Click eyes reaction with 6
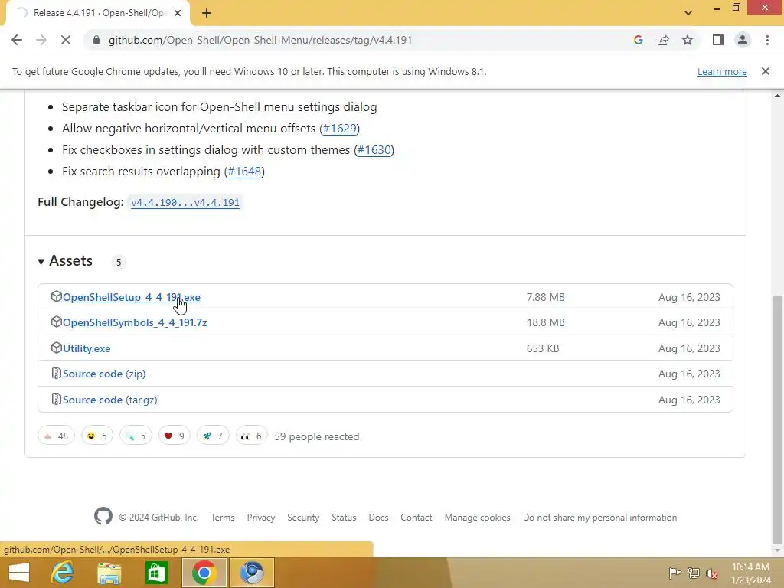The width and height of the screenshot is (784, 588). pos(251,436)
